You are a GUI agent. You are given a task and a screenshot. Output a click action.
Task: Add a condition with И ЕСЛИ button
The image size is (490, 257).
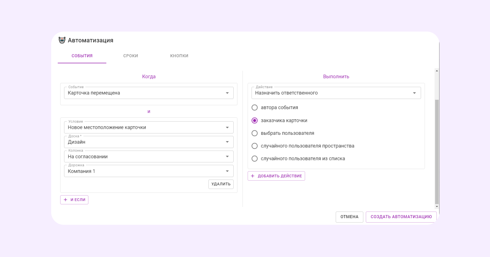(x=74, y=200)
